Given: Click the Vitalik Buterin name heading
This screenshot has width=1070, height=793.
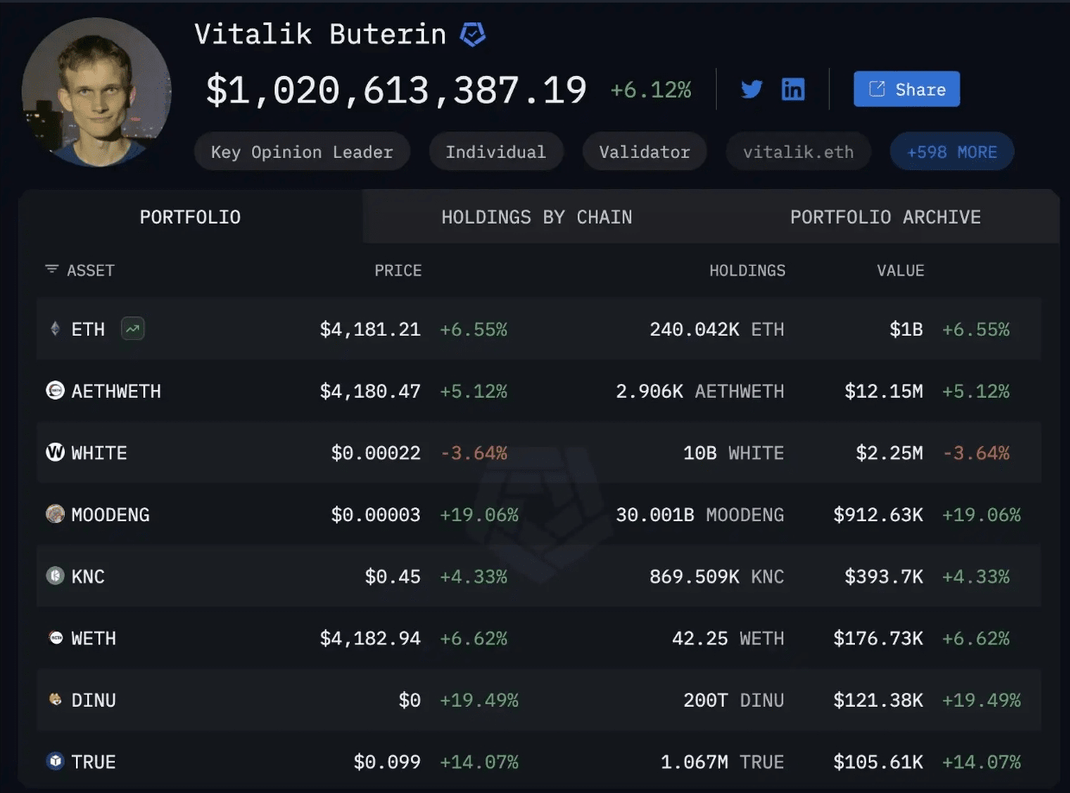Looking at the screenshot, I should [320, 35].
